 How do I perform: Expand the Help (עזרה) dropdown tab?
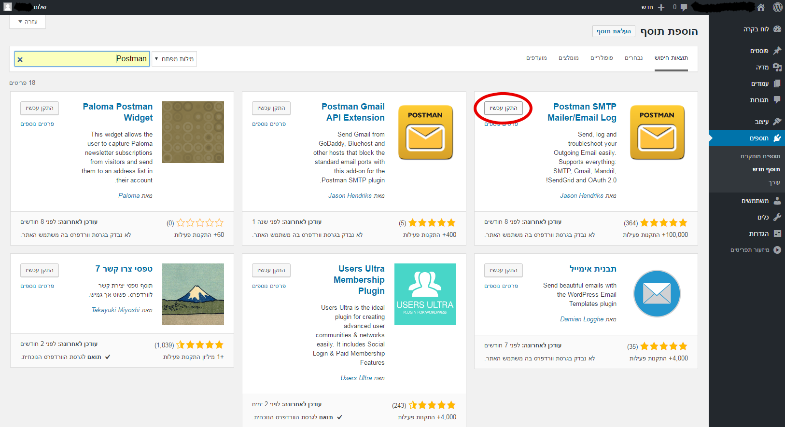[x=28, y=22]
